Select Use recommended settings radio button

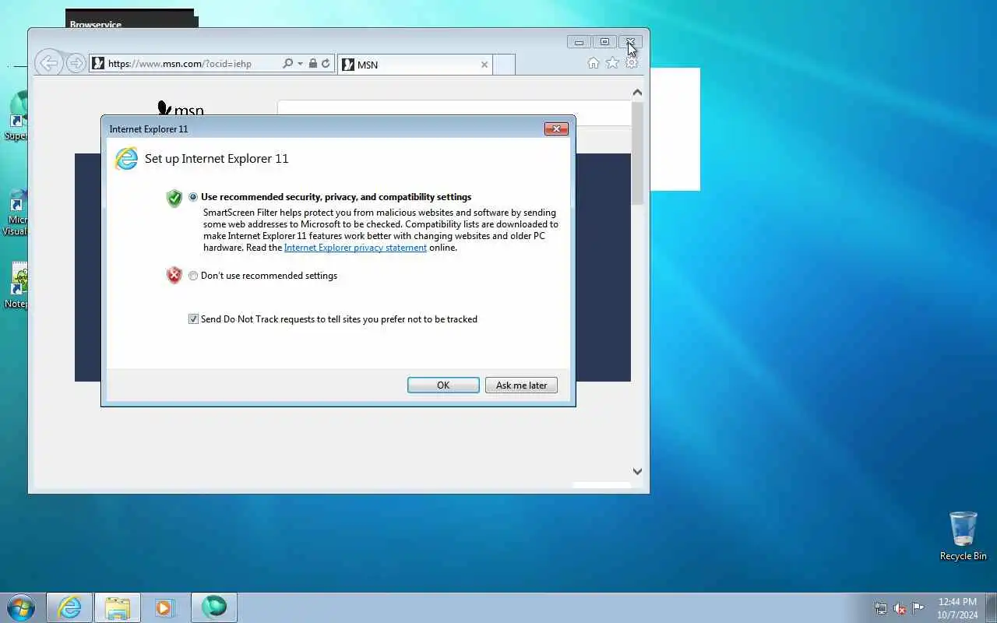click(193, 197)
